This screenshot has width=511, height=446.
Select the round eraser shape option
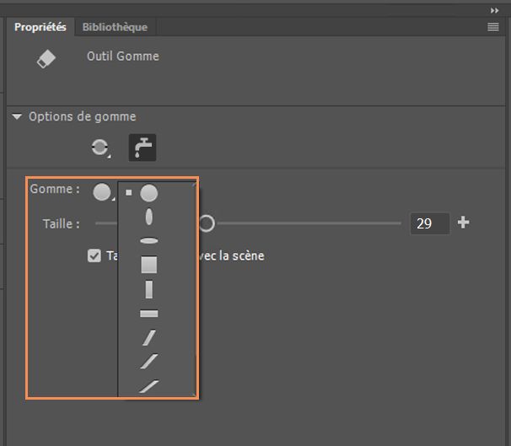pos(149,193)
